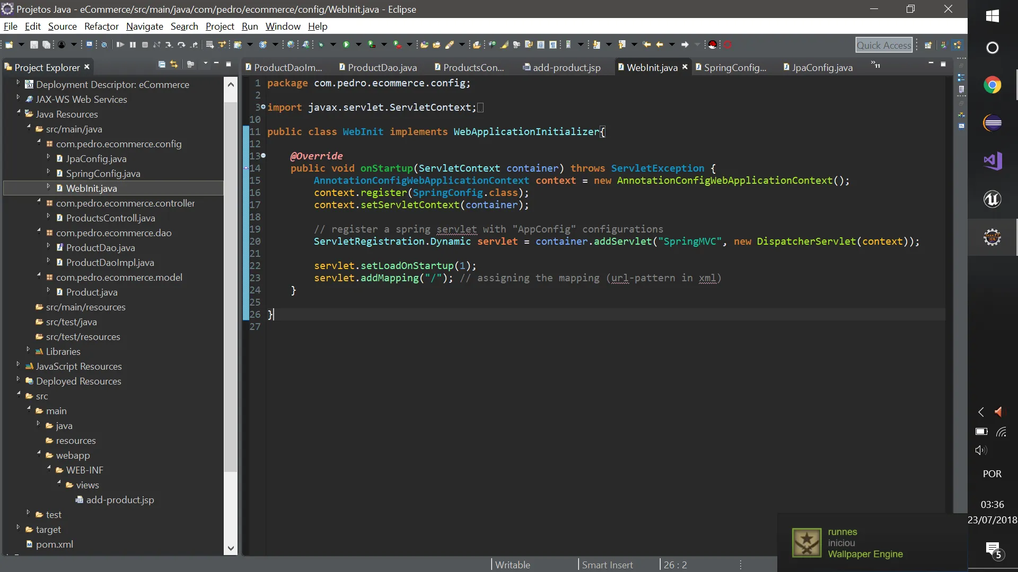Image resolution: width=1018 pixels, height=572 pixels.
Task: Click Collapse All in Project Explorer
Action: (x=162, y=65)
